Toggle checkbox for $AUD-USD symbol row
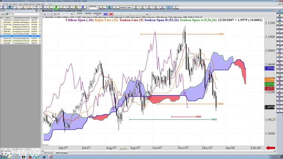Image resolution: width=283 pixels, height=159 pixels. tap(2, 25)
